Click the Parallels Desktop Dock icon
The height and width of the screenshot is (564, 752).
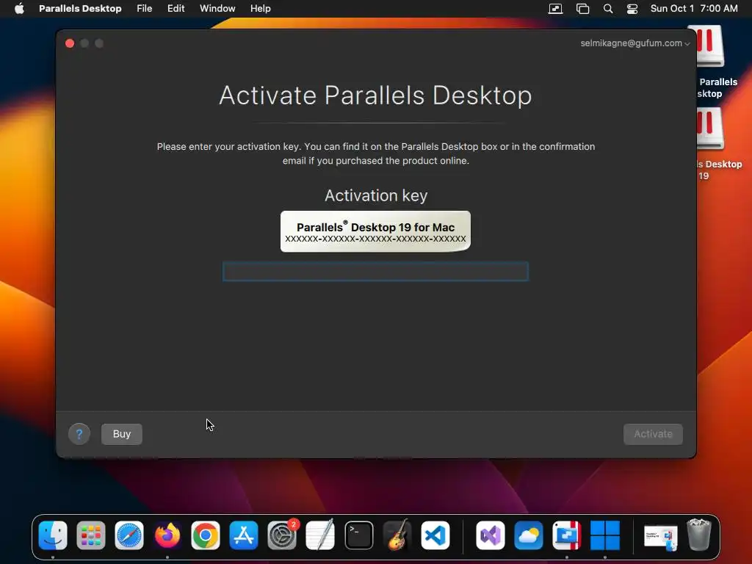click(567, 535)
